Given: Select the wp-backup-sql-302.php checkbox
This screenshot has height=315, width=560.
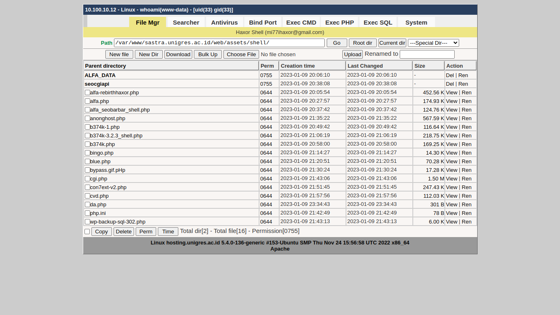Looking at the screenshot, I should pyautogui.click(x=87, y=222).
